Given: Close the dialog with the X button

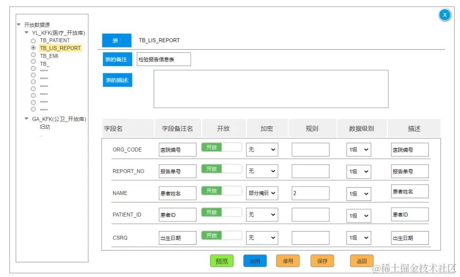Looking at the screenshot, I should pyautogui.click(x=445, y=15).
